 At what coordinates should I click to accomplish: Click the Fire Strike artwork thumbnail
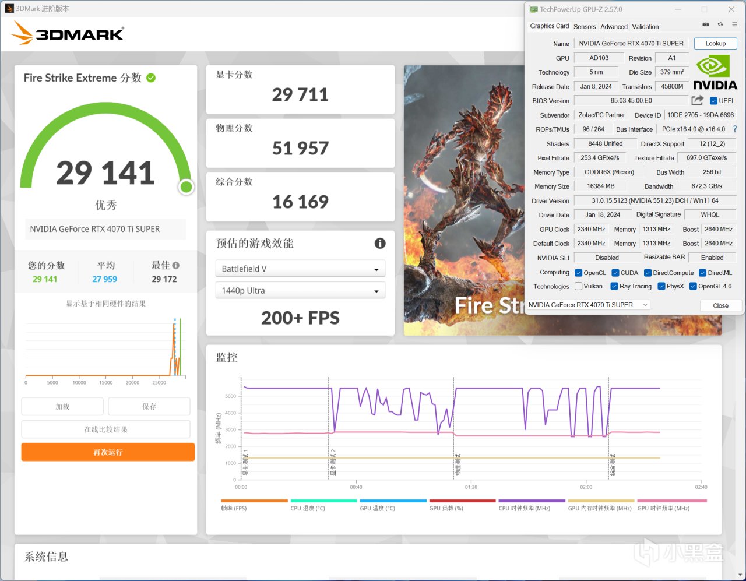click(x=465, y=200)
